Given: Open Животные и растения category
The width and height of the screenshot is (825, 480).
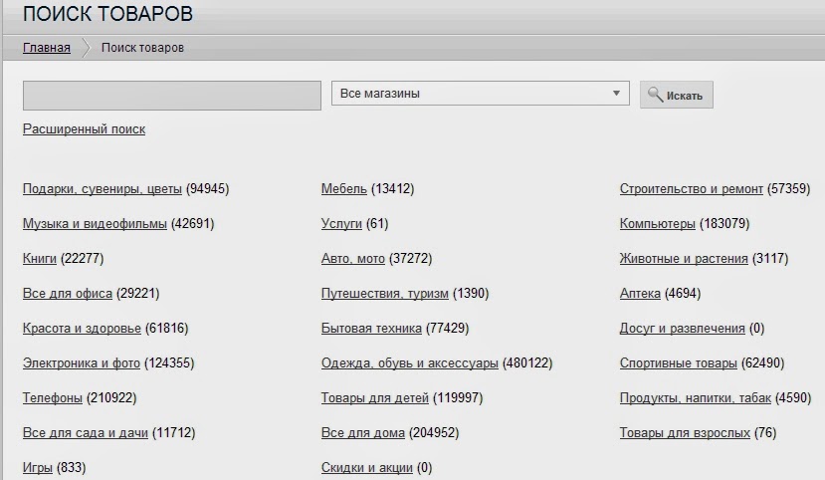Looking at the screenshot, I should point(684,259).
